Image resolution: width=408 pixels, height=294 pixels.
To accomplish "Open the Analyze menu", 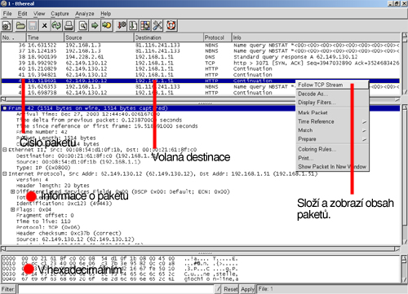I will pyautogui.click(x=85, y=14).
